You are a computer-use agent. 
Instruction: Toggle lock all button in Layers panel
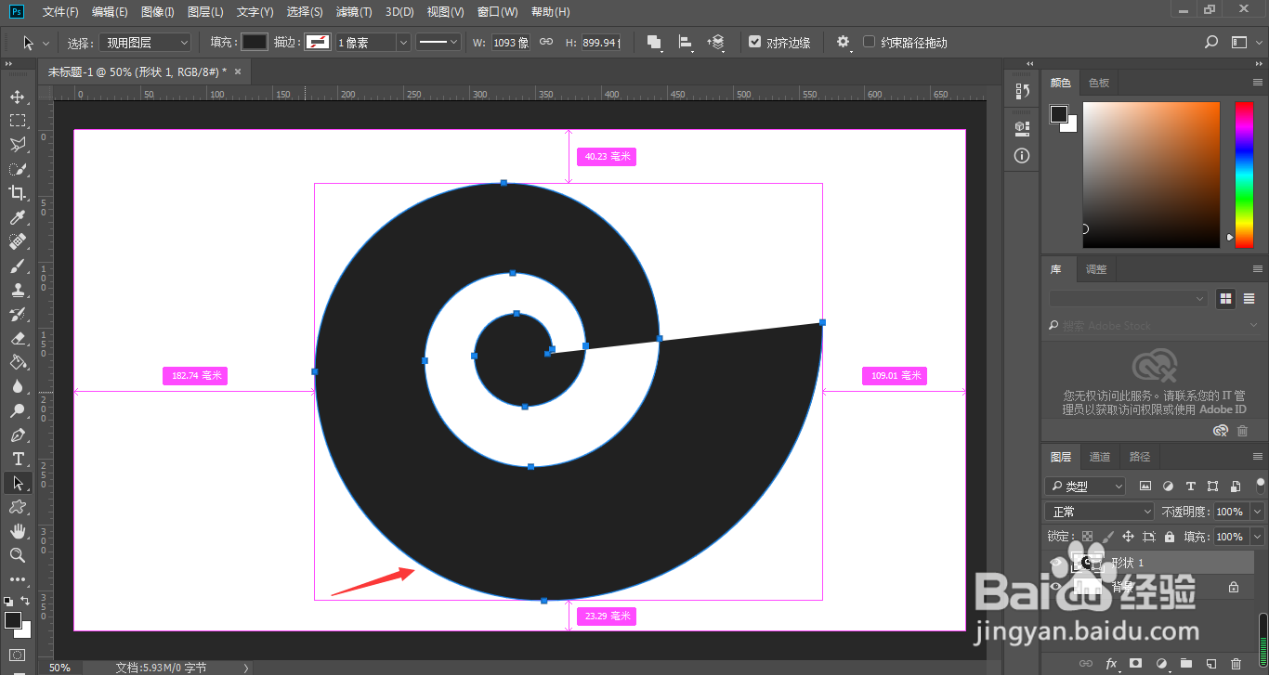(x=1170, y=537)
